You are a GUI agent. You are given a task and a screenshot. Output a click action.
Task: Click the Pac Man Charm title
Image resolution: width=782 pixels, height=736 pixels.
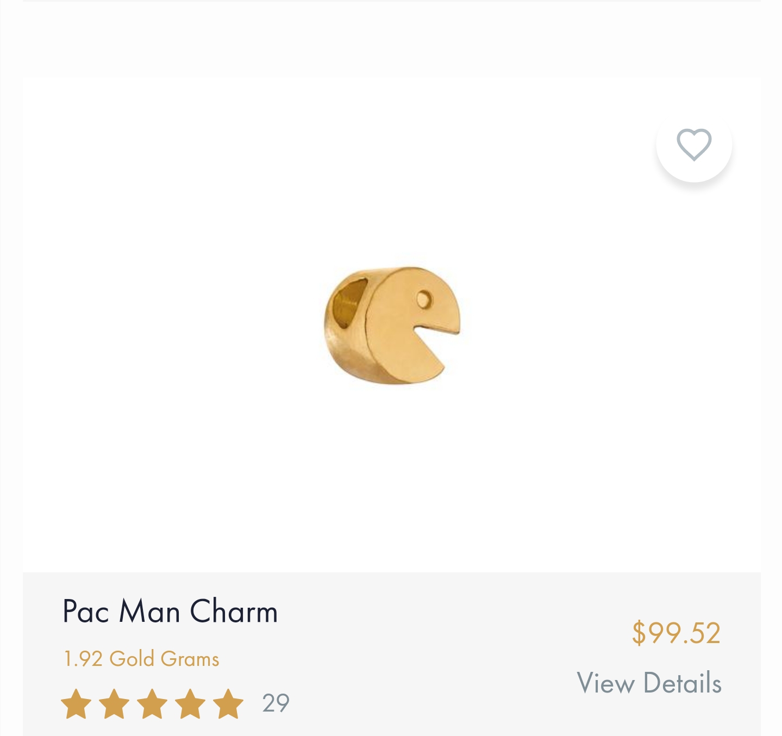[170, 612]
